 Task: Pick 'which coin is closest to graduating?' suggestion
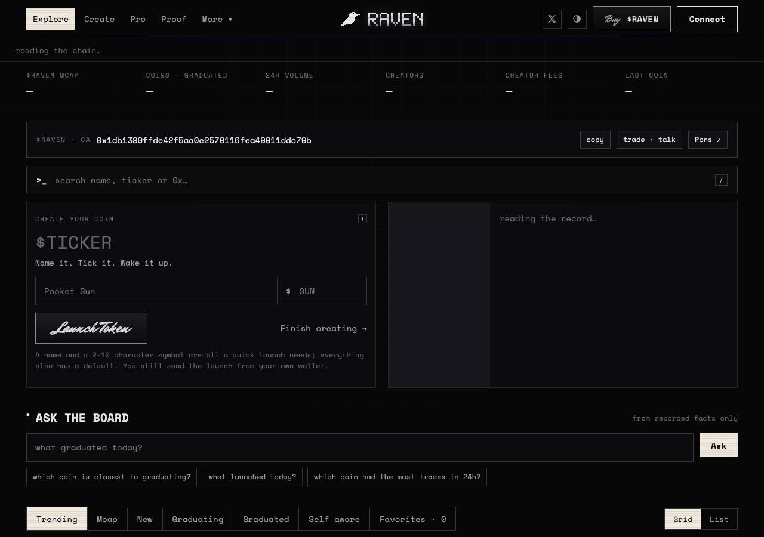[x=112, y=477]
